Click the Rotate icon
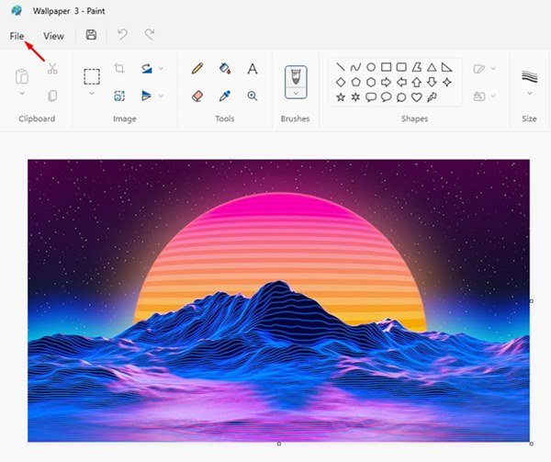 tap(147, 68)
